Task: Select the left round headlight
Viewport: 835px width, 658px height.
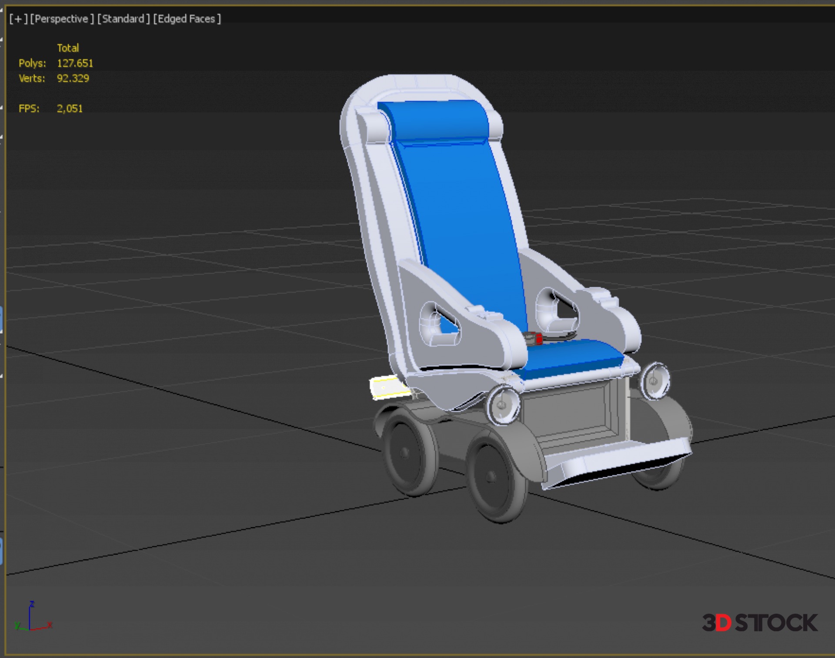Action: click(504, 405)
